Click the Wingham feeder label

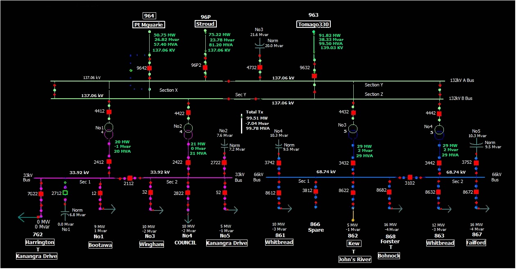151,244
